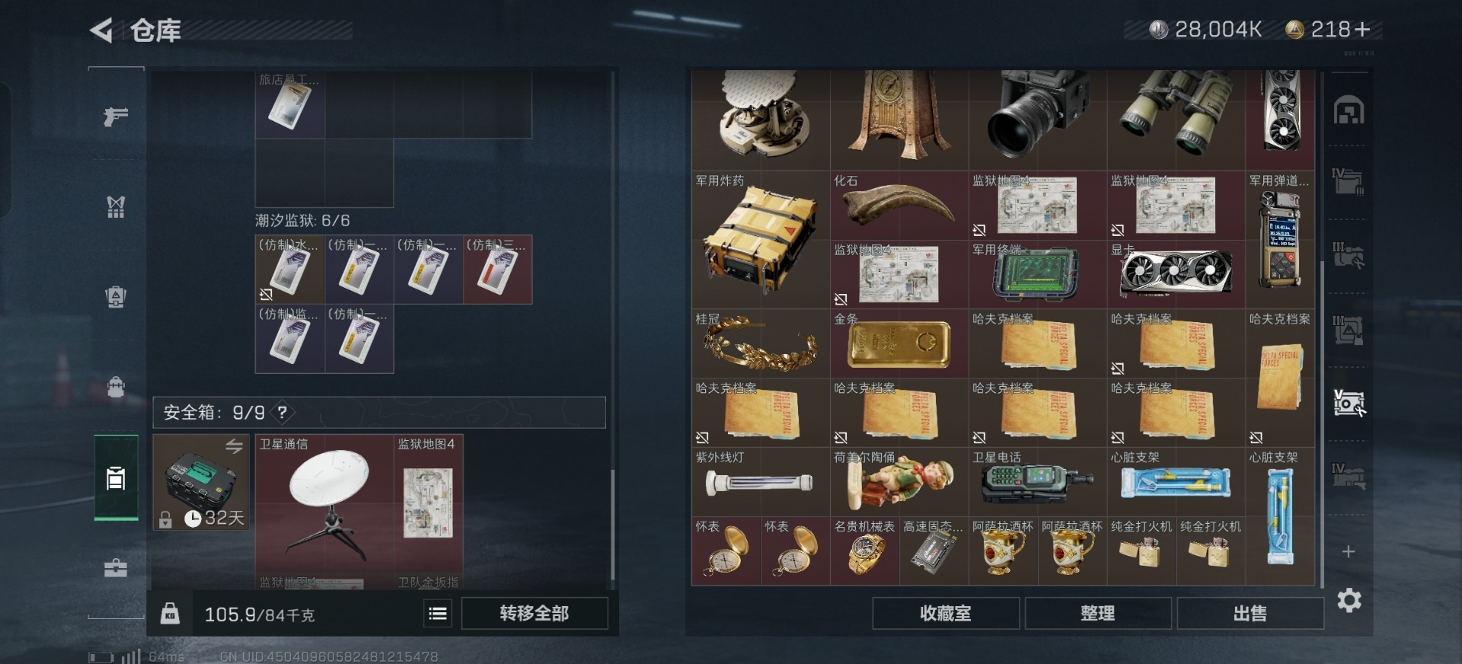Open the main storage house icon
This screenshot has height=664, width=1462.
1349,110
